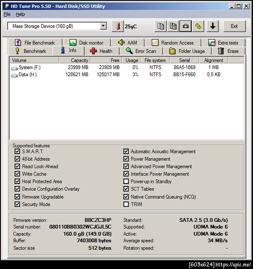
Task: Toggle the S.M.A.R.T checkbox
Action: [x=17, y=151]
